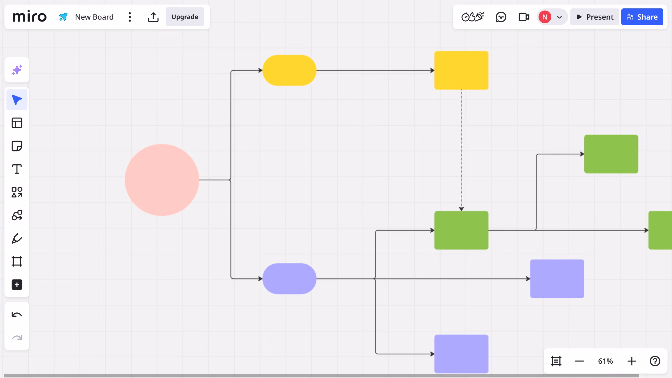Image resolution: width=672 pixels, height=378 pixels.
Task: Click the miro logo
Action: 30,17
